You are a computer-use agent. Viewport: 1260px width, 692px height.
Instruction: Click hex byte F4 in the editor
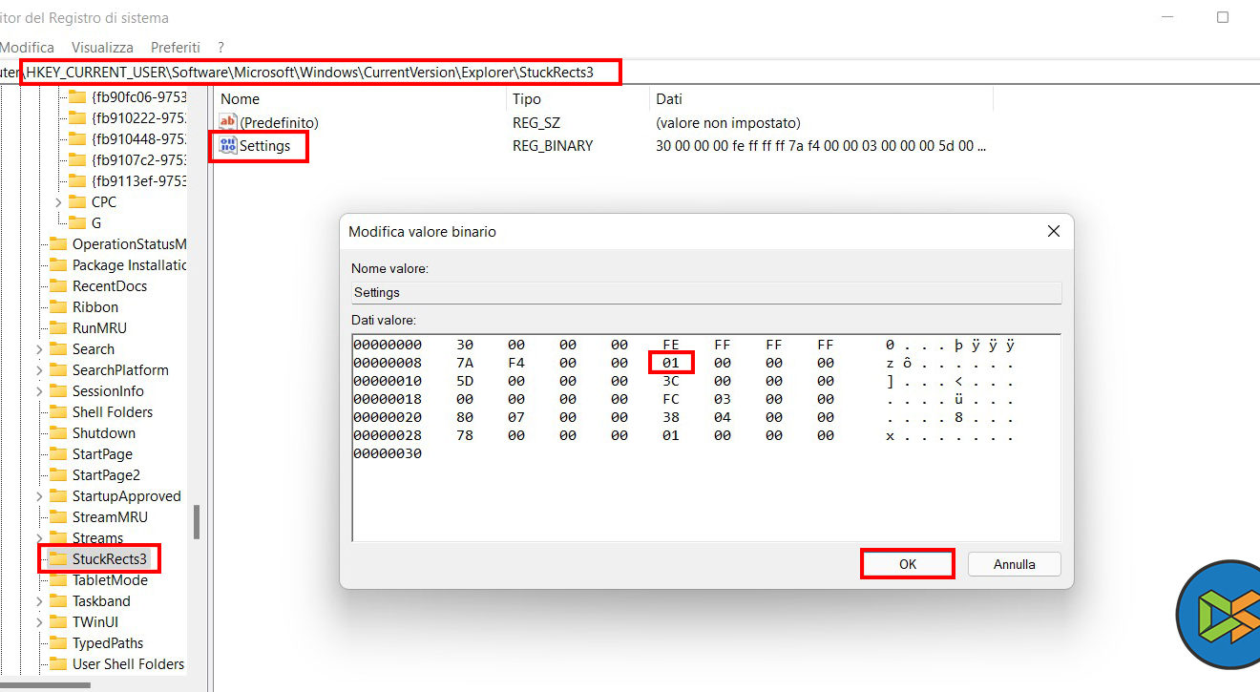(516, 363)
